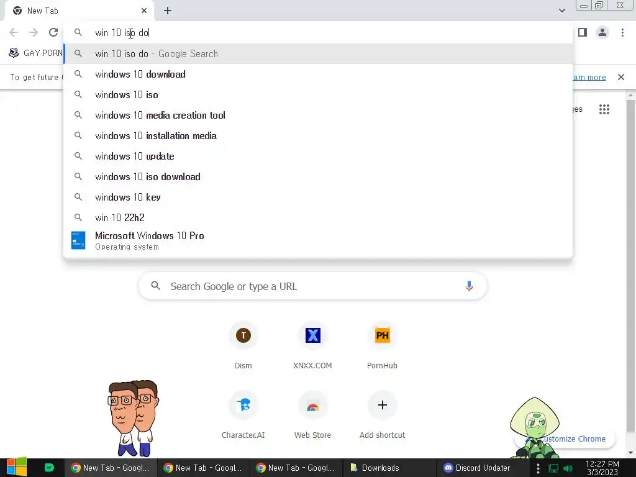Choose the 'windows 10 download' suggestion
636x477 pixels.
coord(318,75)
